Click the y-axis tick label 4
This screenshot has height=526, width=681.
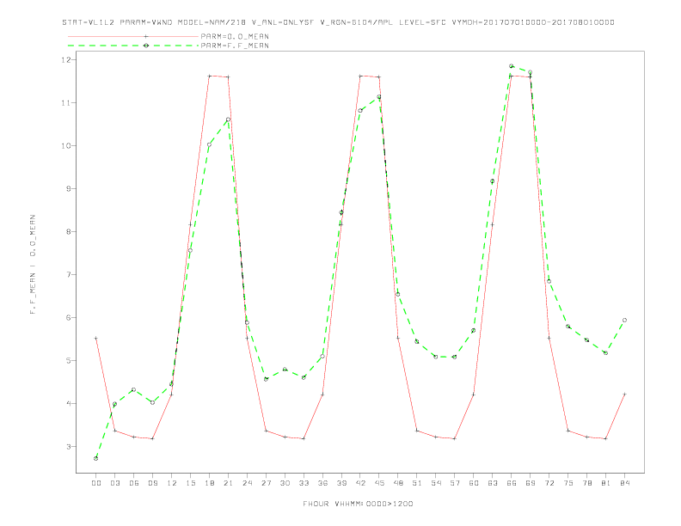pos(68,404)
